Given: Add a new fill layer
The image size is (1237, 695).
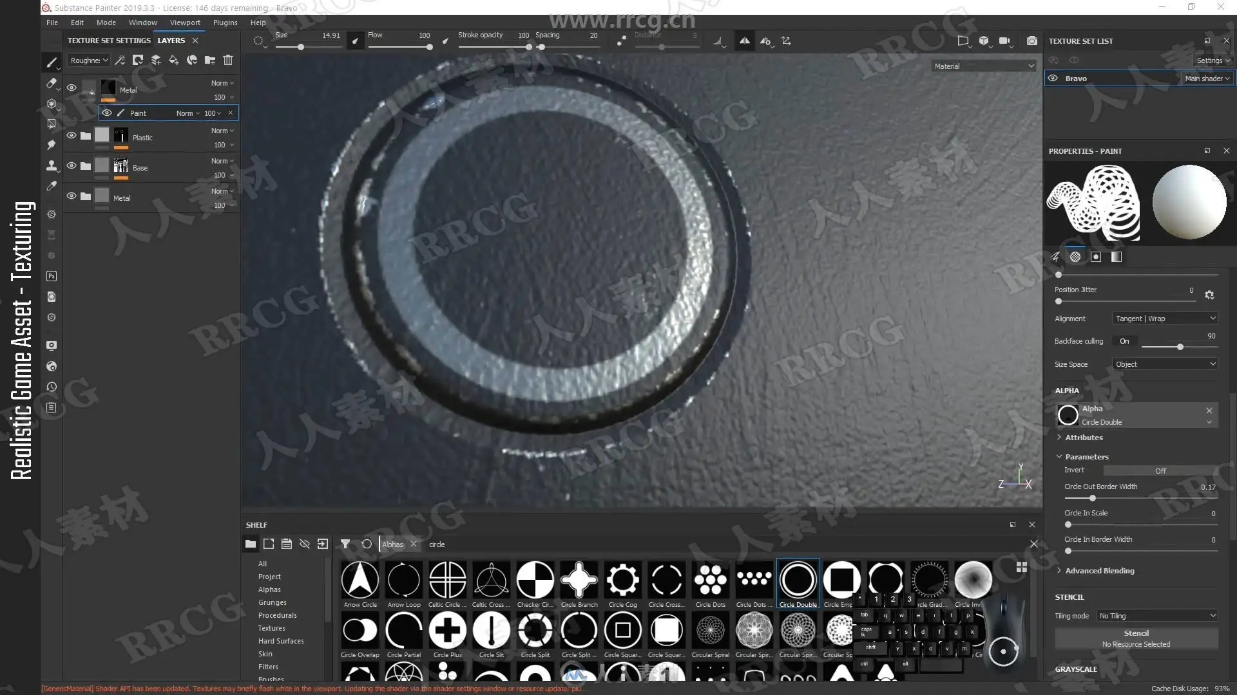Looking at the screenshot, I should point(174,60).
